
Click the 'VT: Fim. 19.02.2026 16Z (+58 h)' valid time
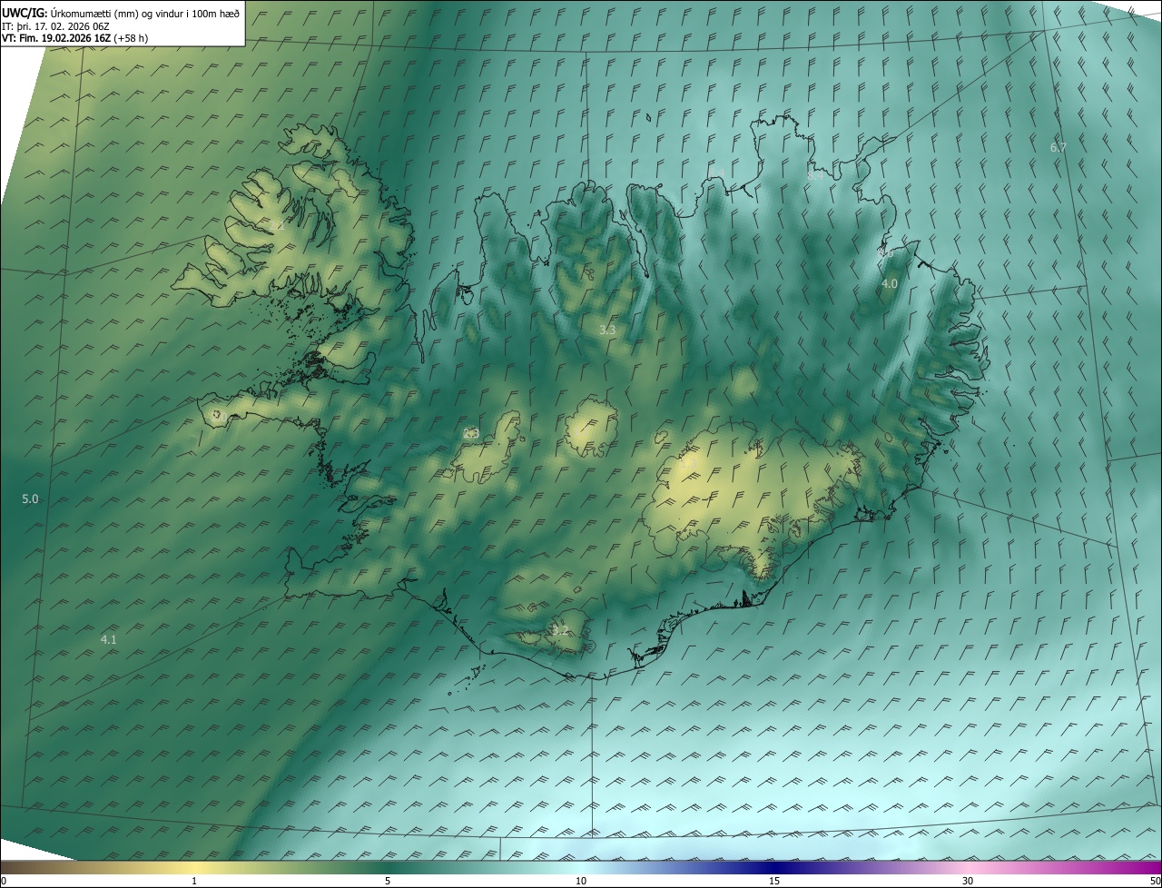point(75,38)
